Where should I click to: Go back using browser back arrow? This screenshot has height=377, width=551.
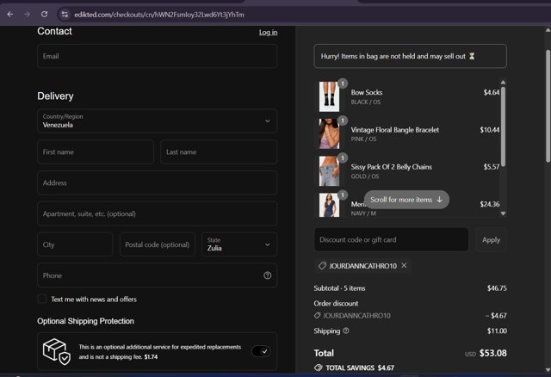click(x=10, y=15)
